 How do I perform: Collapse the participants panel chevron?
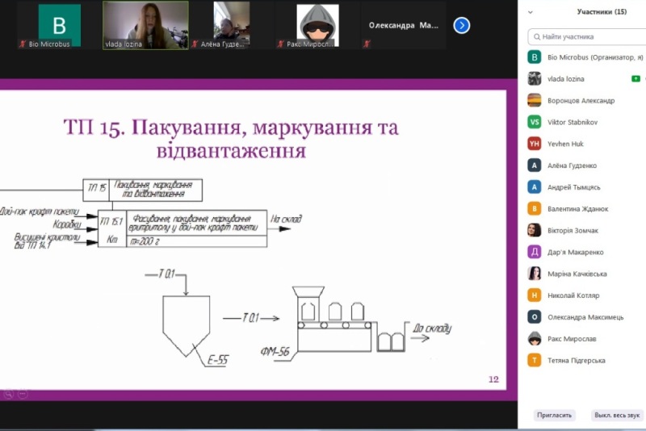(531, 12)
